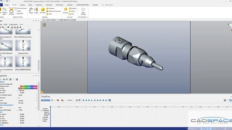Toggle the ground Grid option
Viewport: 232px width, 130px height.
[71, 14]
